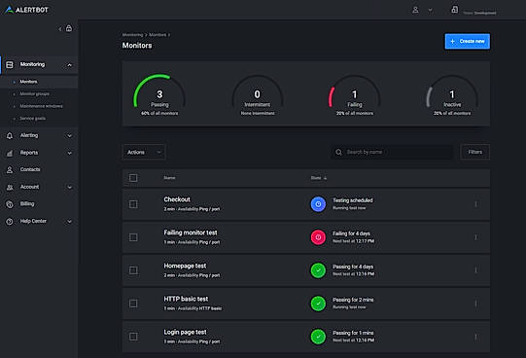Click the Alerting bell icon

point(10,135)
